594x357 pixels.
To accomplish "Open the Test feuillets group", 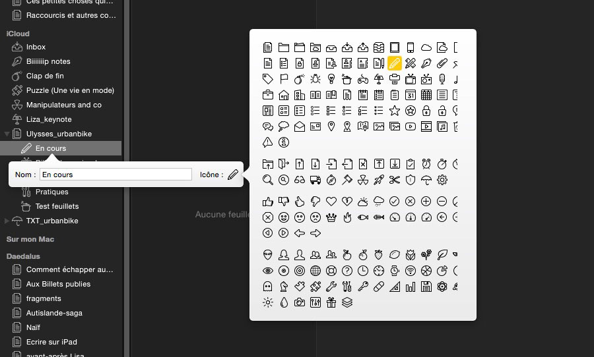I will pyautogui.click(x=57, y=206).
